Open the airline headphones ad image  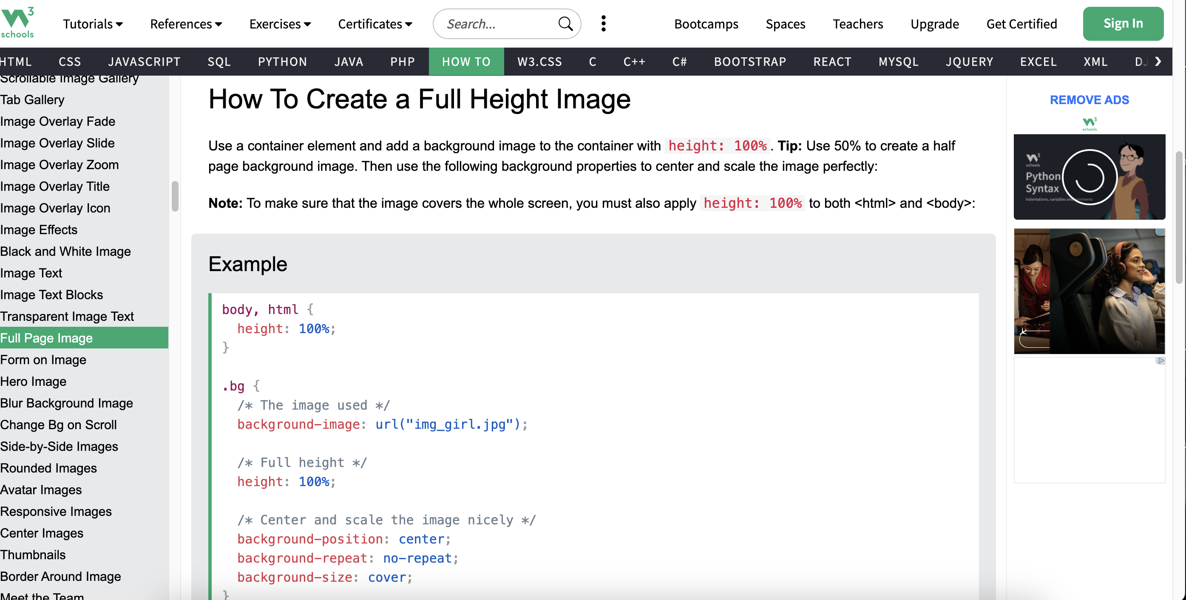pos(1089,291)
